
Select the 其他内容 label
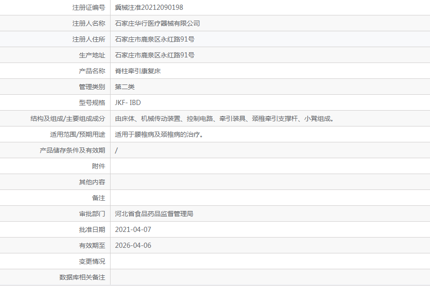click(92, 182)
